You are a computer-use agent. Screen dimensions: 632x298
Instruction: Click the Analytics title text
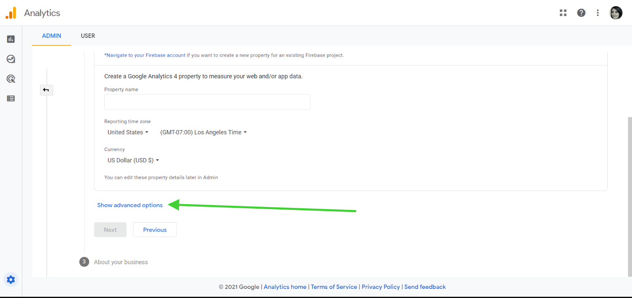click(x=42, y=13)
